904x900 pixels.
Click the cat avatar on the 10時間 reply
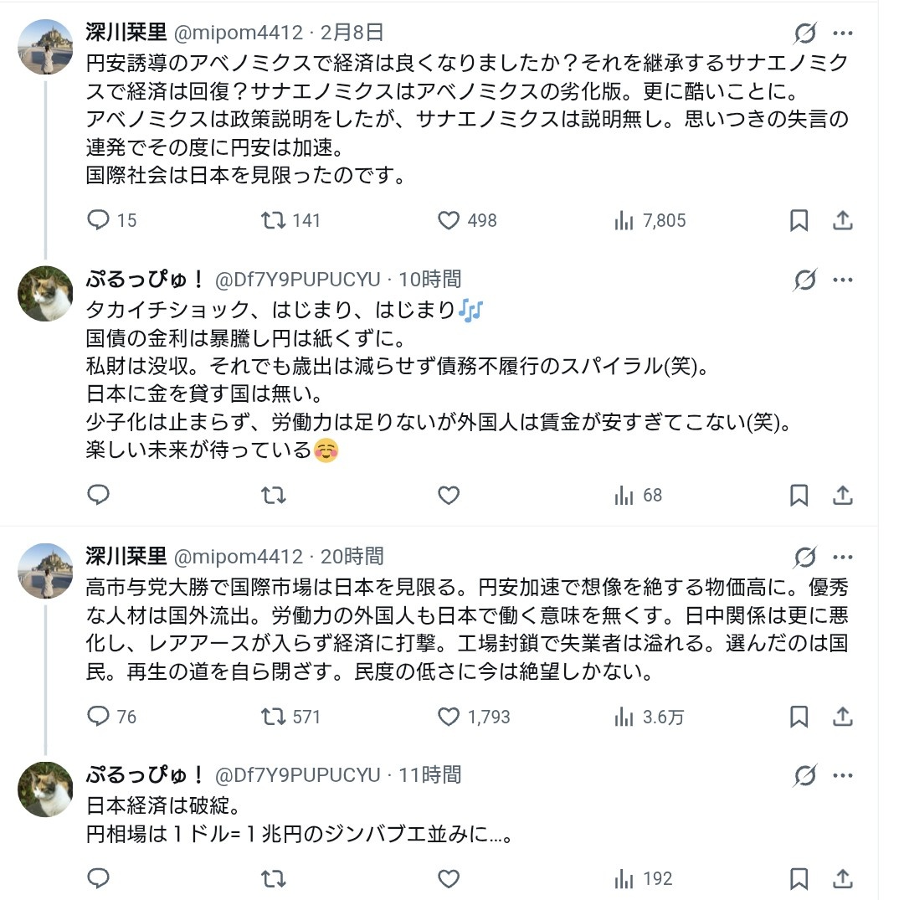(46, 294)
